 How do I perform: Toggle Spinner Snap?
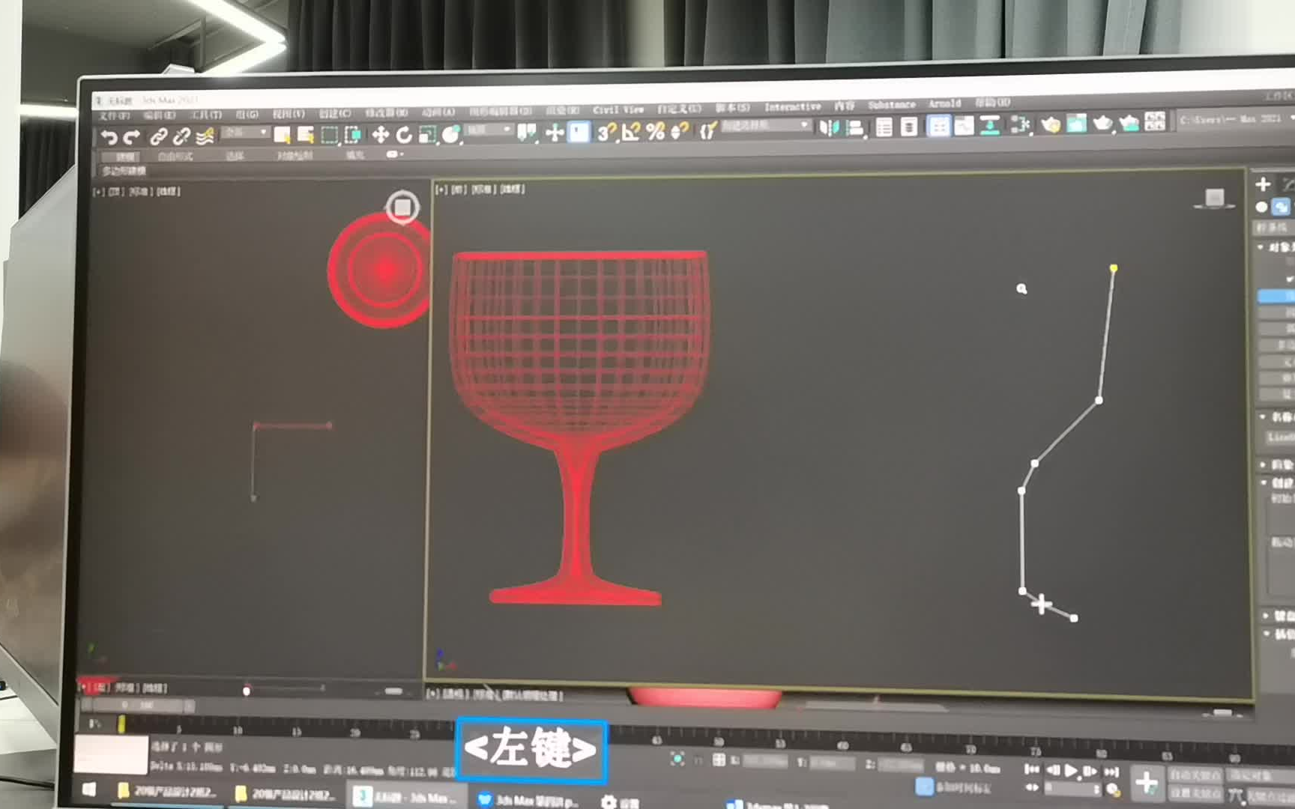pos(680,131)
